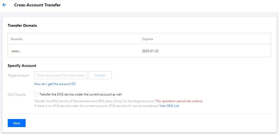The width and height of the screenshot is (279, 134).
Task: Click the DNS Transfer field label
Action: (17, 94)
